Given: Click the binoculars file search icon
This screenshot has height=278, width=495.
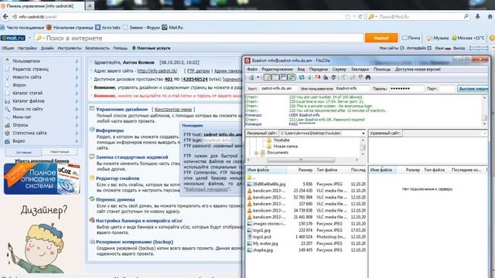Looking at the screenshot, I should click(x=368, y=77).
